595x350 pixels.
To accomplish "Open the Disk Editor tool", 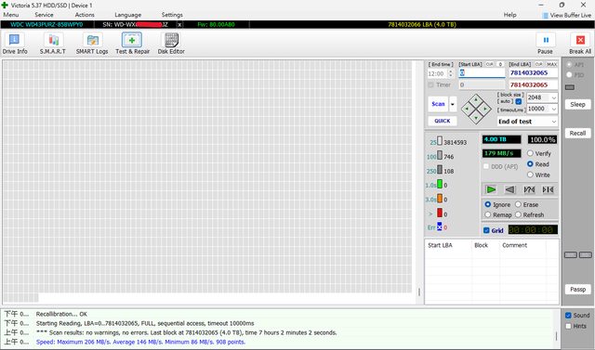I will (x=171, y=44).
